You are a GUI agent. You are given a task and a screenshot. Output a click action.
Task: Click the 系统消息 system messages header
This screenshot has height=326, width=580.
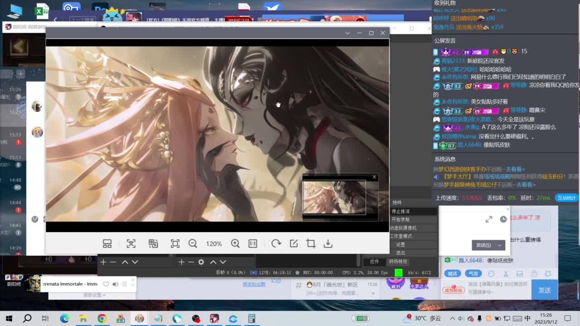[445, 159]
